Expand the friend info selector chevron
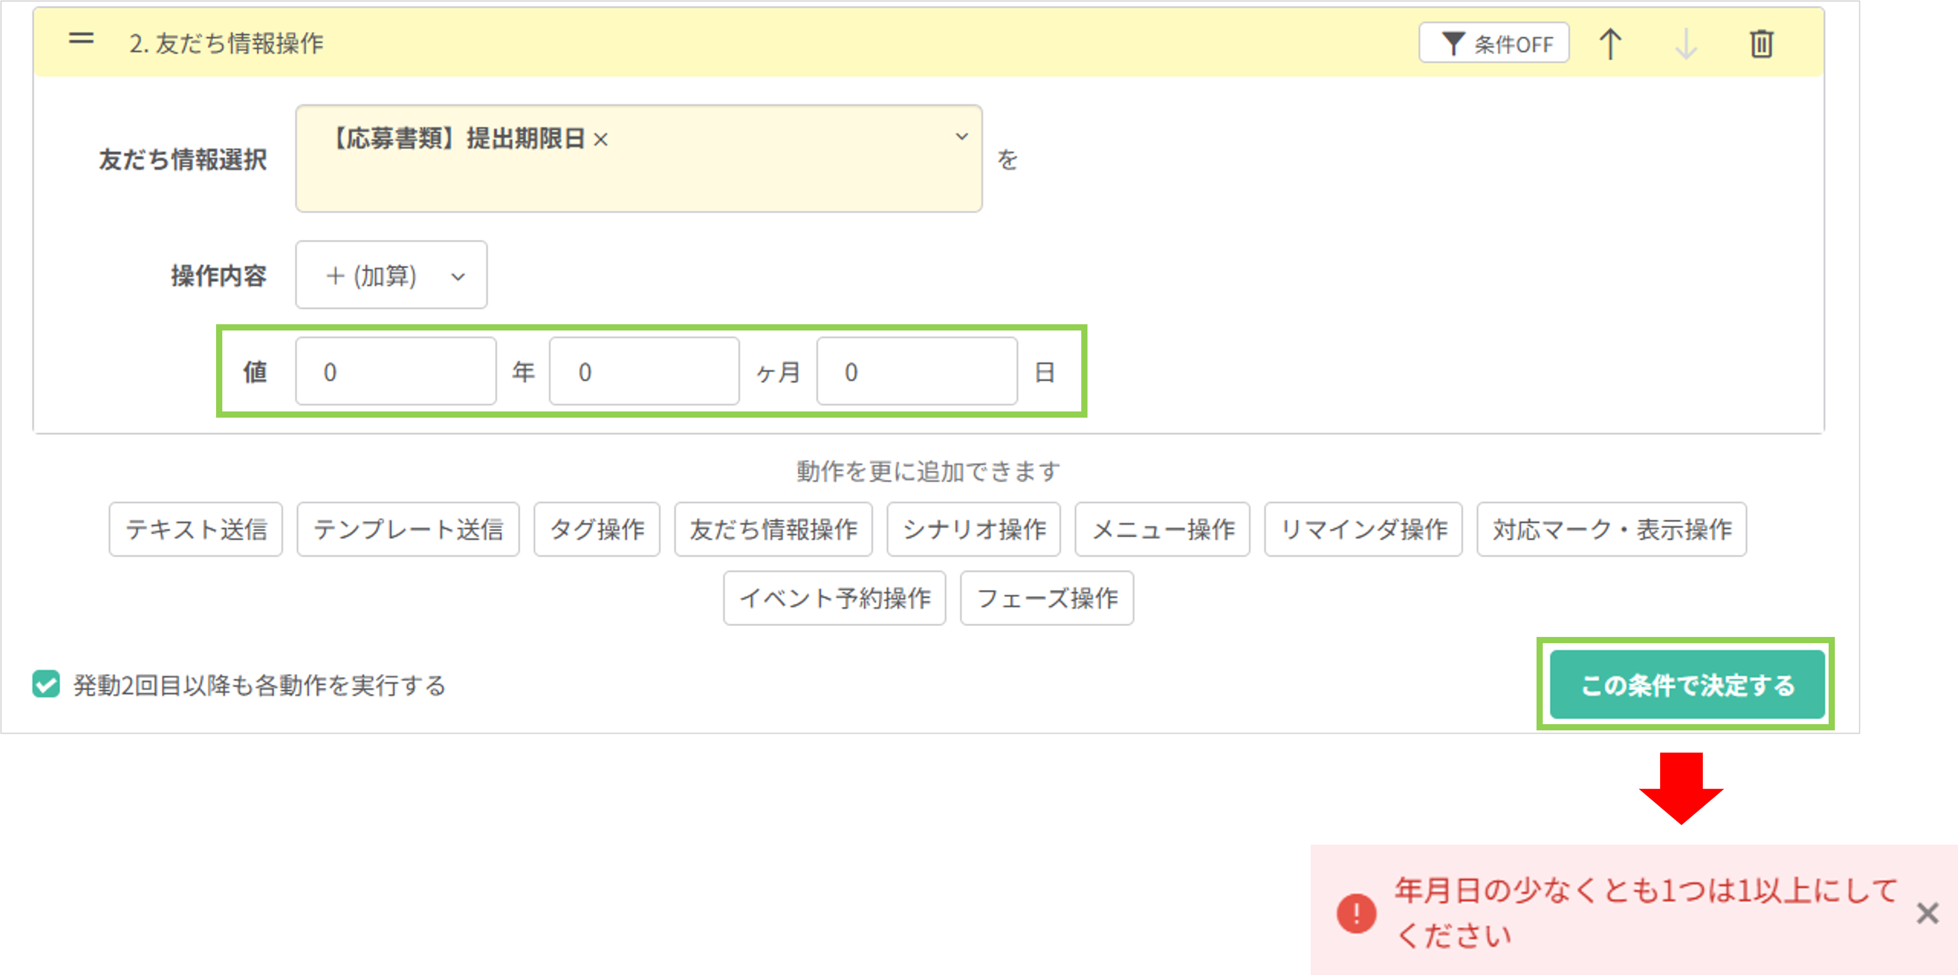Screen dimensions: 1958x975 click(x=962, y=137)
